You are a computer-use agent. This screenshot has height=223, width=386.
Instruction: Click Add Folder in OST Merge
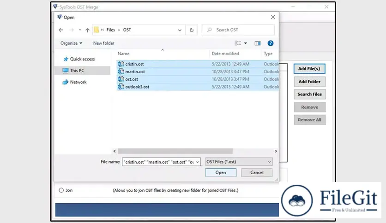pyautogui.click(x=309, y=82)
